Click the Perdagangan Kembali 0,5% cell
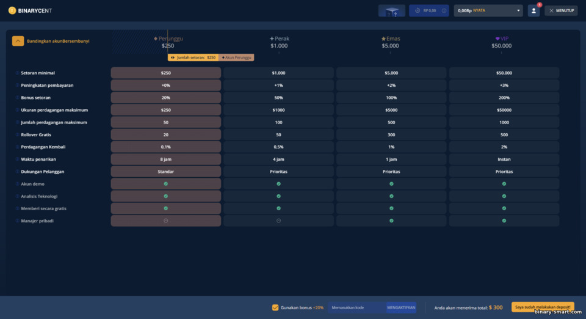The height and width of the screenshot is (319, 586). 278,147
